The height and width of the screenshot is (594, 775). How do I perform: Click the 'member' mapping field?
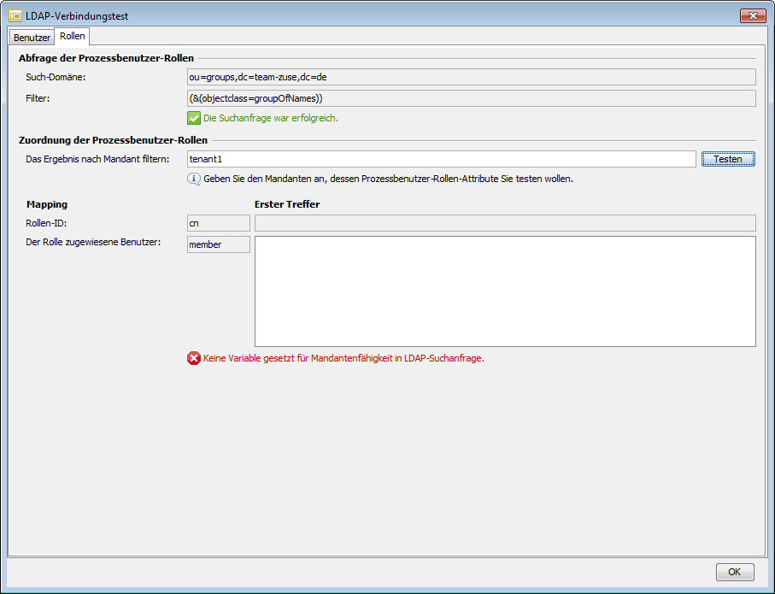point(218,244)
